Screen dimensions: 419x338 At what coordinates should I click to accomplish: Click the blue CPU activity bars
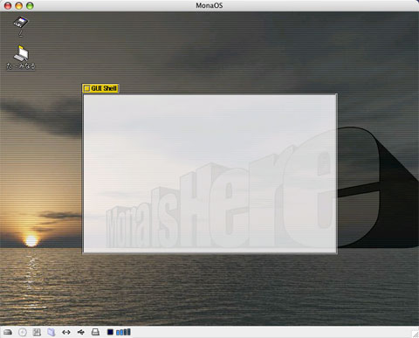(123, 332)
